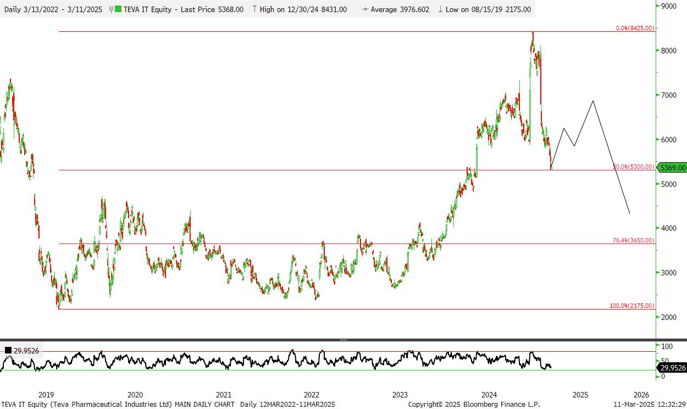Click the 100.0%(2175.00) Fibonacci label
This screenshot has height=409, width=687.
click(x=632, y=306)
